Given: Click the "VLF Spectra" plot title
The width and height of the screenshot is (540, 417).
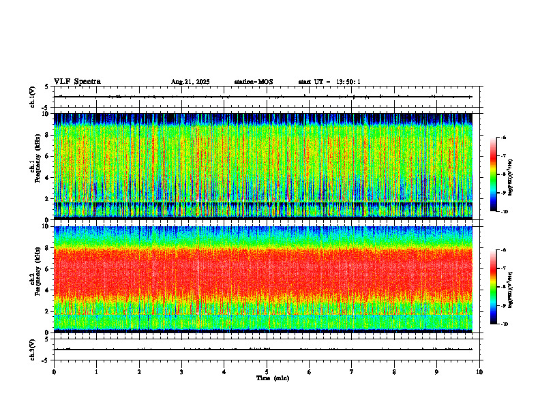Looking at the screenshot, I should (77, 82).
